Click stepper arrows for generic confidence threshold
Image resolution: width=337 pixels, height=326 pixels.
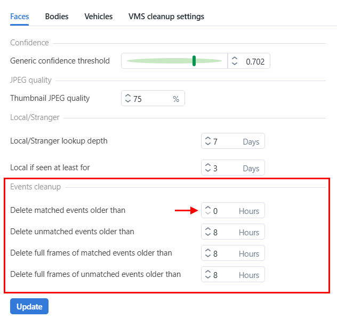(234, 61)
